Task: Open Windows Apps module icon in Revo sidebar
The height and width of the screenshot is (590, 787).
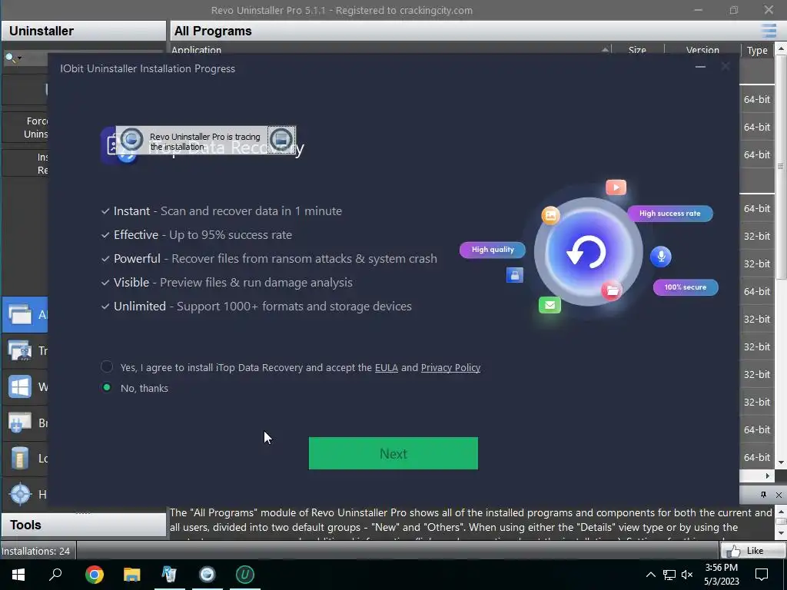Action: coord(20,387)
